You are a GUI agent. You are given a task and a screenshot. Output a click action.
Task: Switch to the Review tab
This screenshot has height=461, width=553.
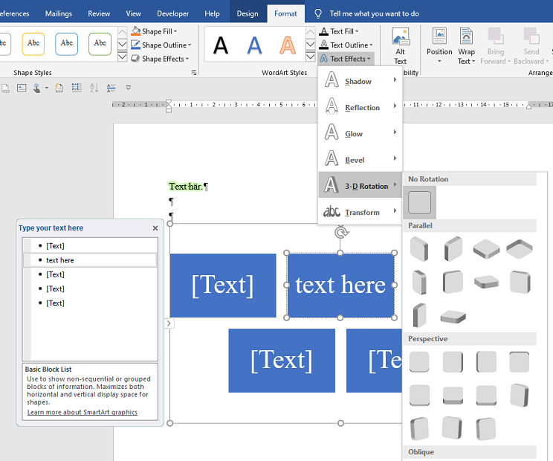[x=99, y=14]
